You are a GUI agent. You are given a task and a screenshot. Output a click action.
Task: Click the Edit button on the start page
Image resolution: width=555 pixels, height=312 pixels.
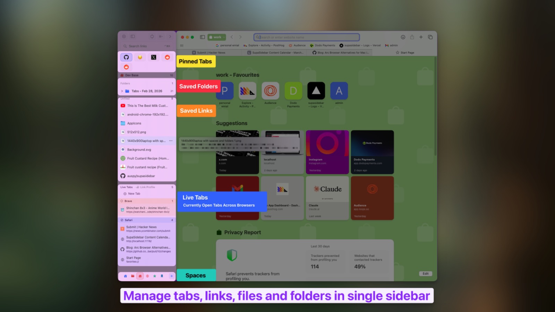426,274
